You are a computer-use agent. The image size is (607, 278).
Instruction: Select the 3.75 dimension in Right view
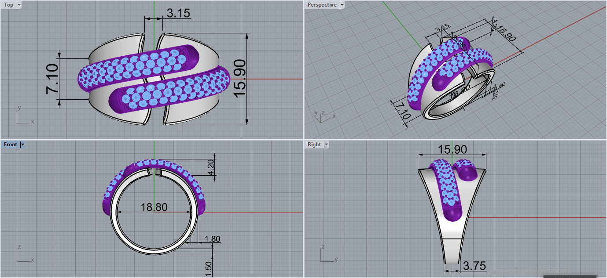point(475,266)
